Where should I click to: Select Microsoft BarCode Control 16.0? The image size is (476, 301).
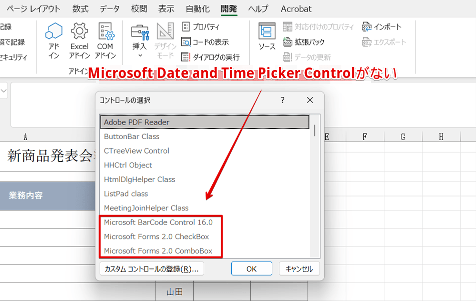coord(205,222)
